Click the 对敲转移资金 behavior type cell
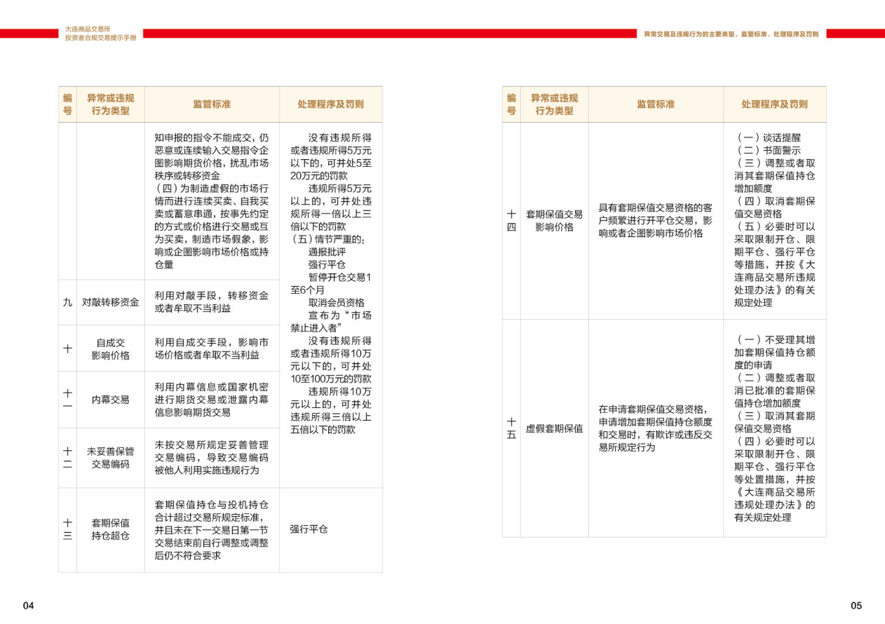The image size is (885, 624). point(110,303)
